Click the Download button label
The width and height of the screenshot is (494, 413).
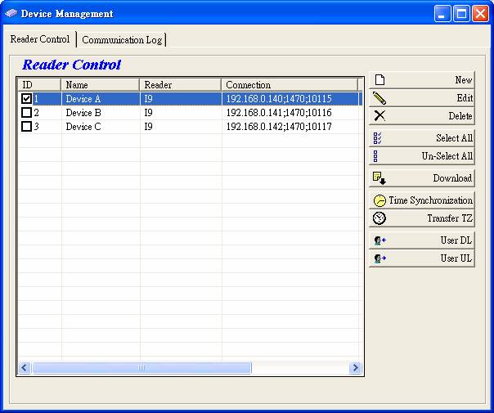[452, 178]
